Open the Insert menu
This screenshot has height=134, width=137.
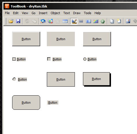43,13
